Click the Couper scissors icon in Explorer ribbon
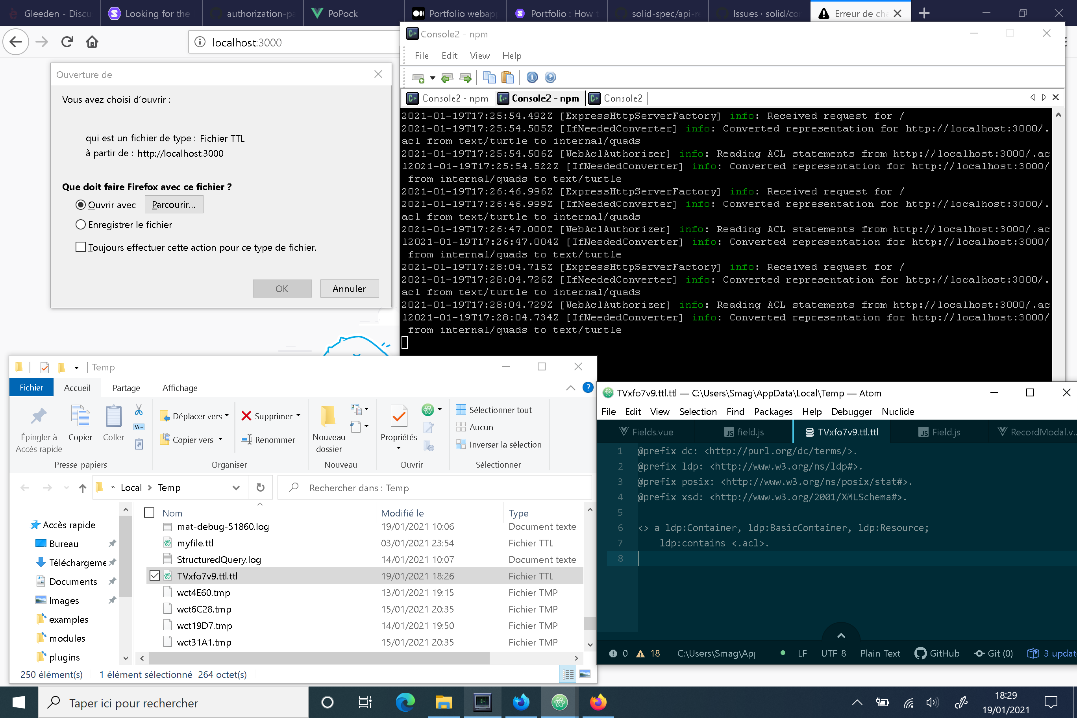The image size is (1077, 718). click(x=139, y=409)
